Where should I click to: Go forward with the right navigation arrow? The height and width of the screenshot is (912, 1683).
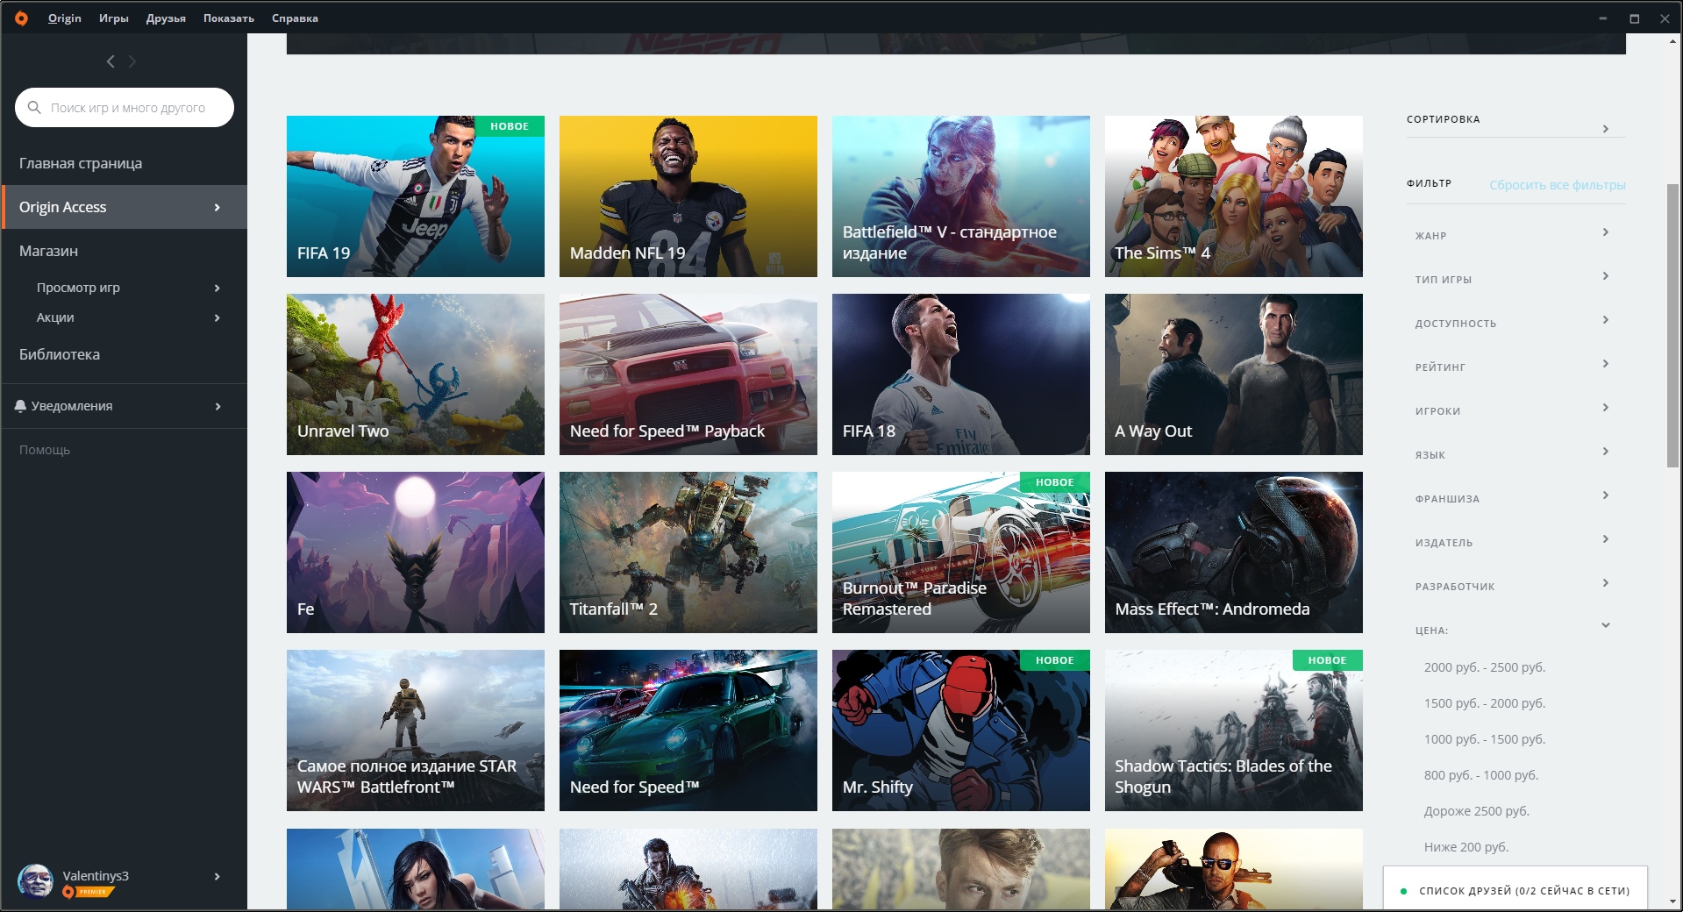tap(132, 61)
